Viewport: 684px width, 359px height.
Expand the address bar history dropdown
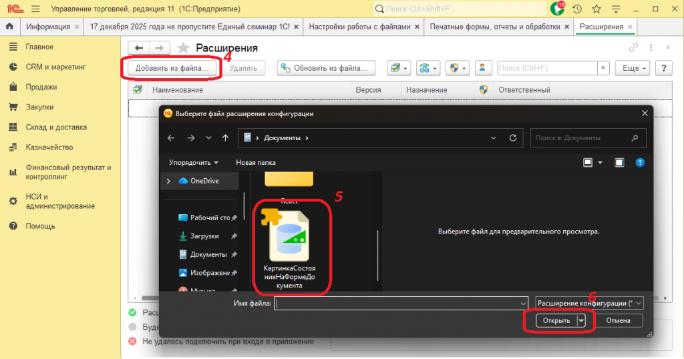pos(494,137)
